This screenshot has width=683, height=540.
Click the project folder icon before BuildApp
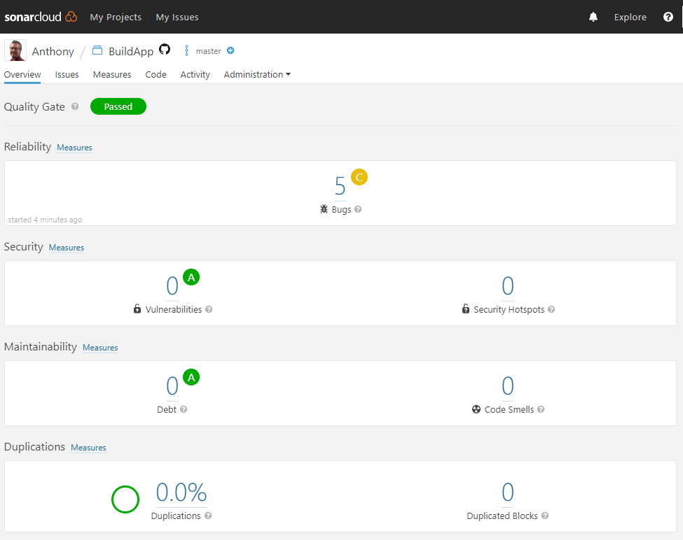pyautogui.click(x=97, y=50)
